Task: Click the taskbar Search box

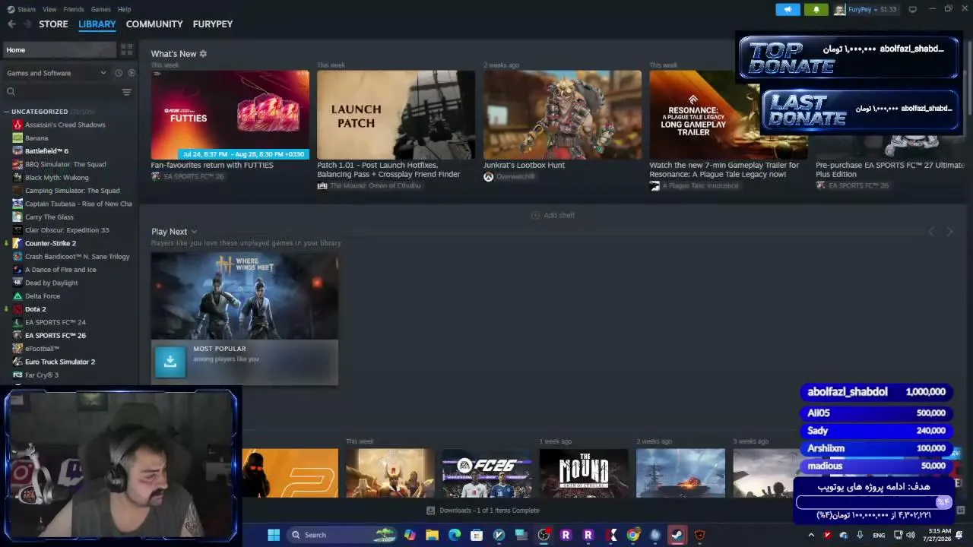Action: point(342,535)
